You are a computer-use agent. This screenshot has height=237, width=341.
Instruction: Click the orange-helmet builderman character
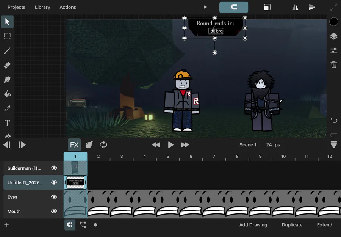click(182, 100)
